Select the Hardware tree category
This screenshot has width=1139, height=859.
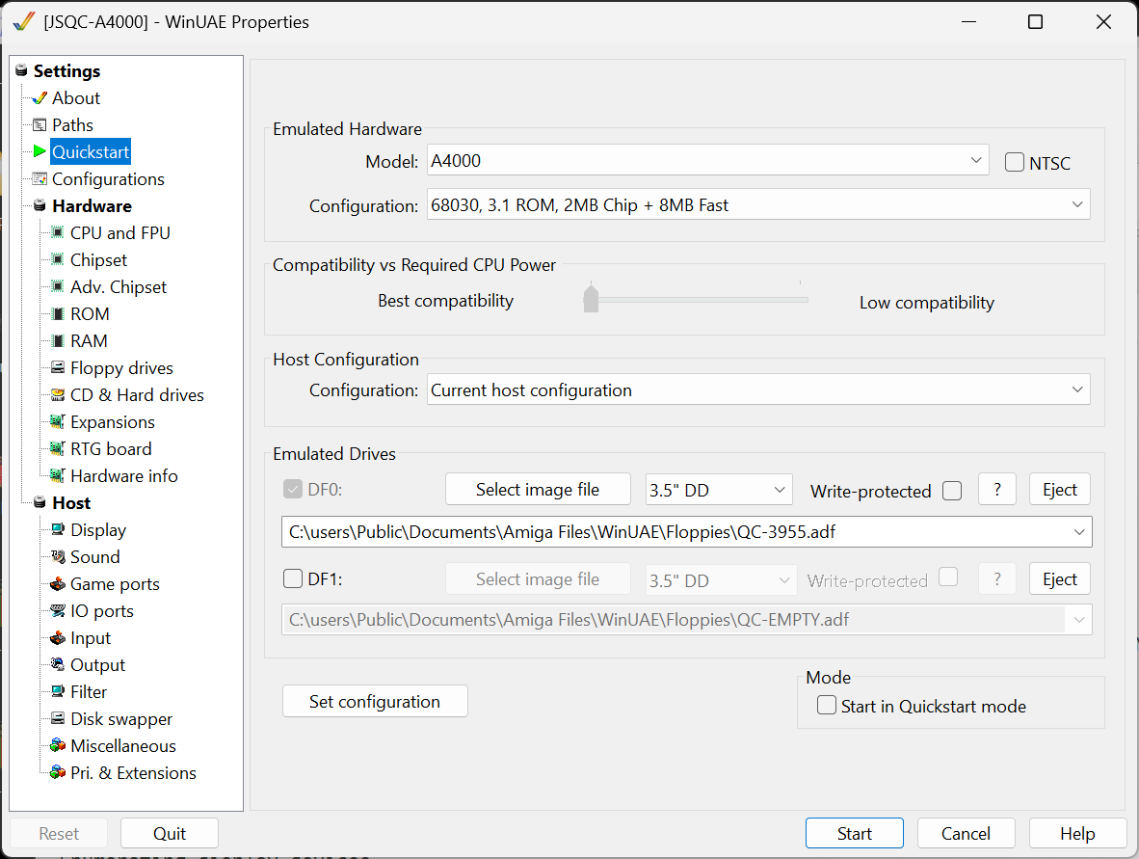93,206
